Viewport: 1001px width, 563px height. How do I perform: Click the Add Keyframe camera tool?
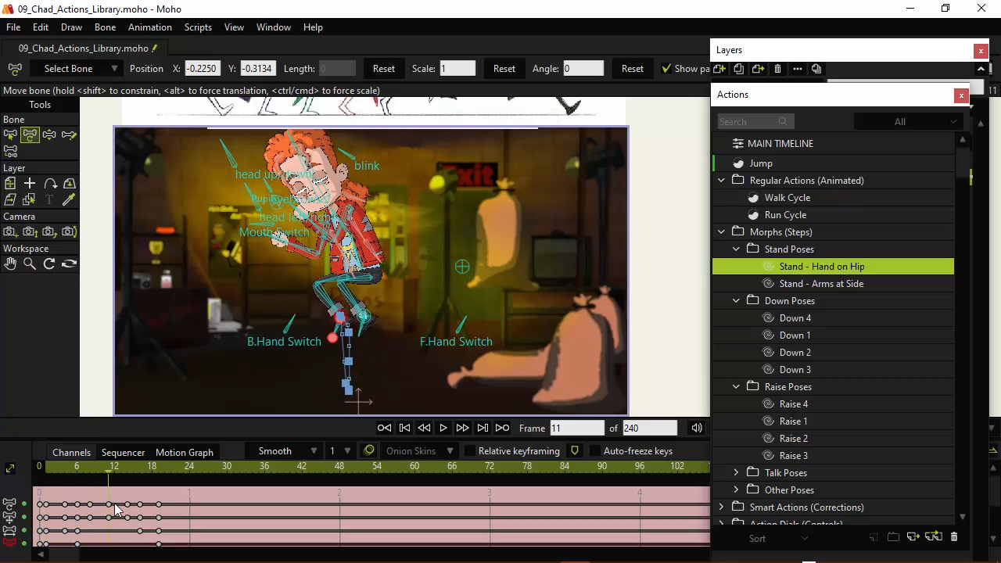9,231
